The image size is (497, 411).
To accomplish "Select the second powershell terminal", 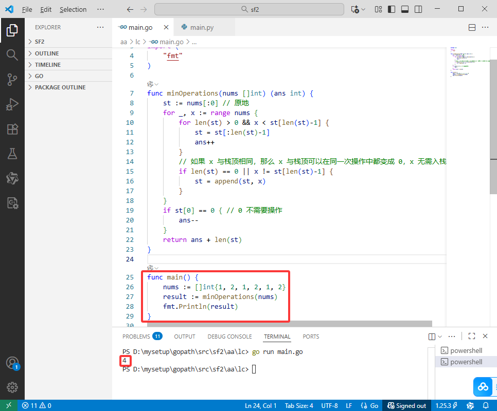I will (x=466, y=362).
